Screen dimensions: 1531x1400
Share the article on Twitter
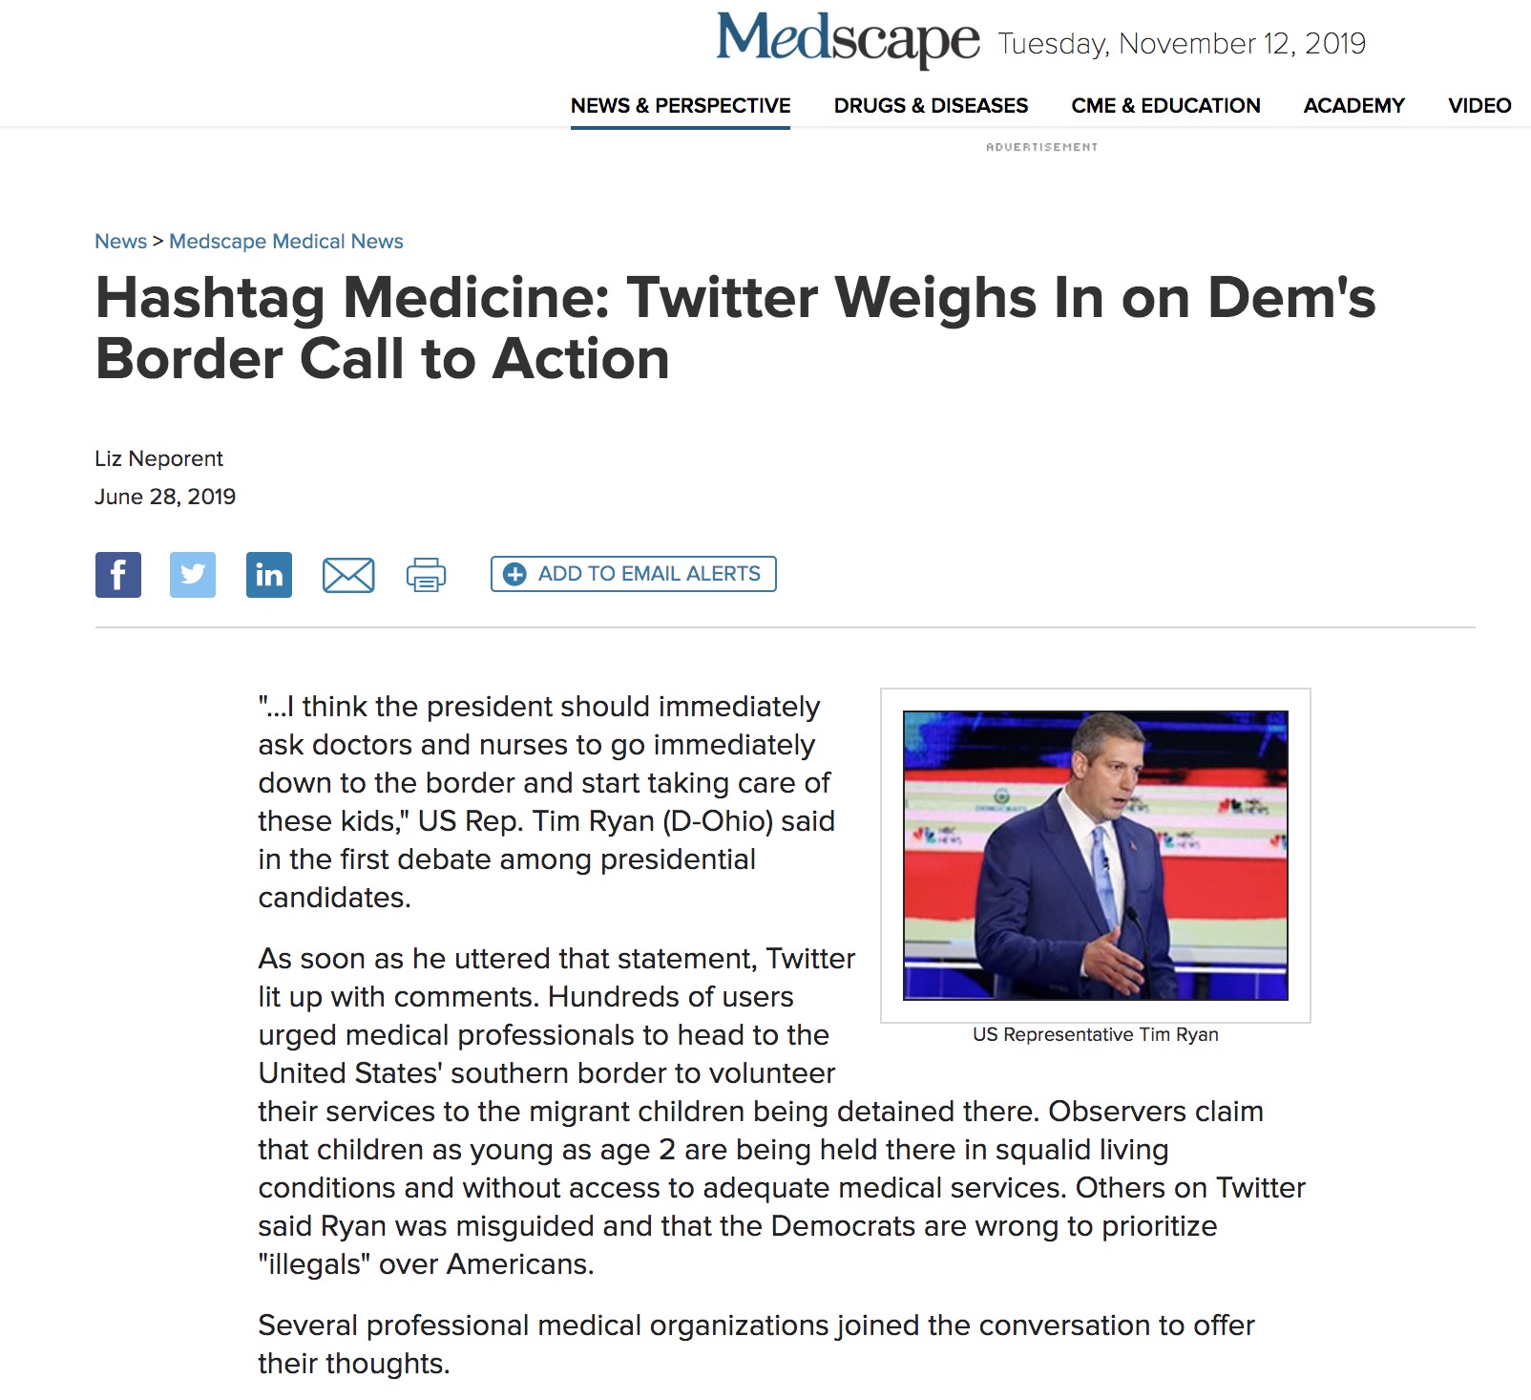tap(193, 575)
